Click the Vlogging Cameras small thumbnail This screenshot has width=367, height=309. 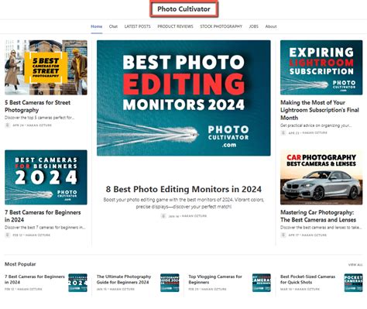tap(262, 283)
